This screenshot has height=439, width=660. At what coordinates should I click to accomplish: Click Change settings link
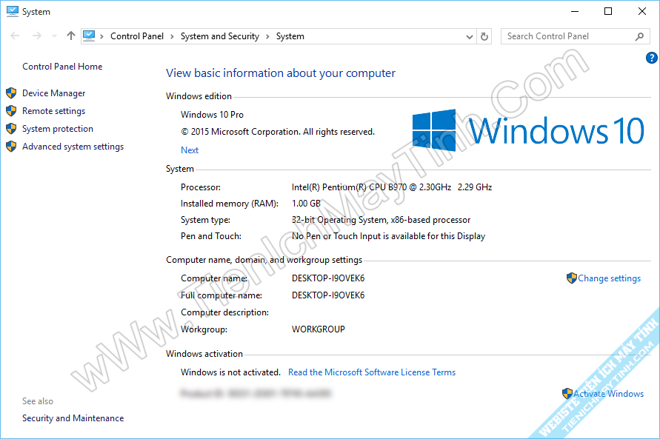point(609,278)
